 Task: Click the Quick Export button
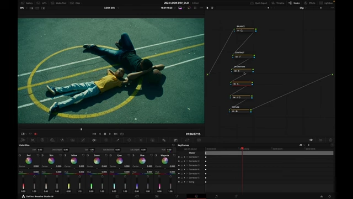tap(259, 3)
